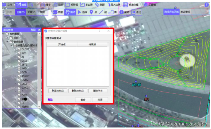The image size is (211, 129).
Task: Open the 地名查找 place name search tab
Action: [185, 12]
